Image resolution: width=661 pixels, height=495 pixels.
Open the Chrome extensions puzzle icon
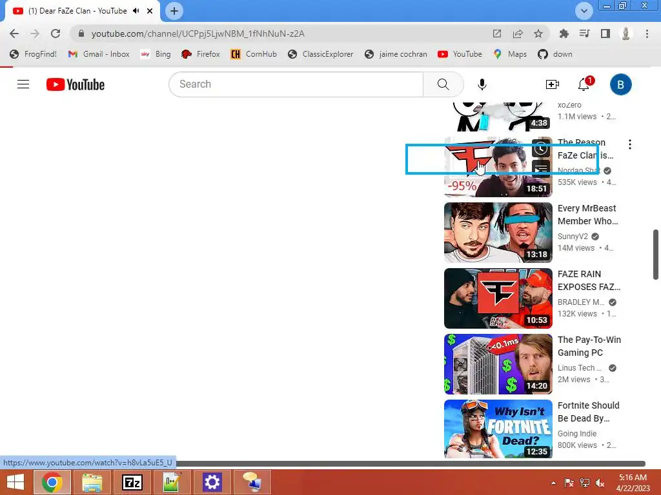tap(564, 34)
